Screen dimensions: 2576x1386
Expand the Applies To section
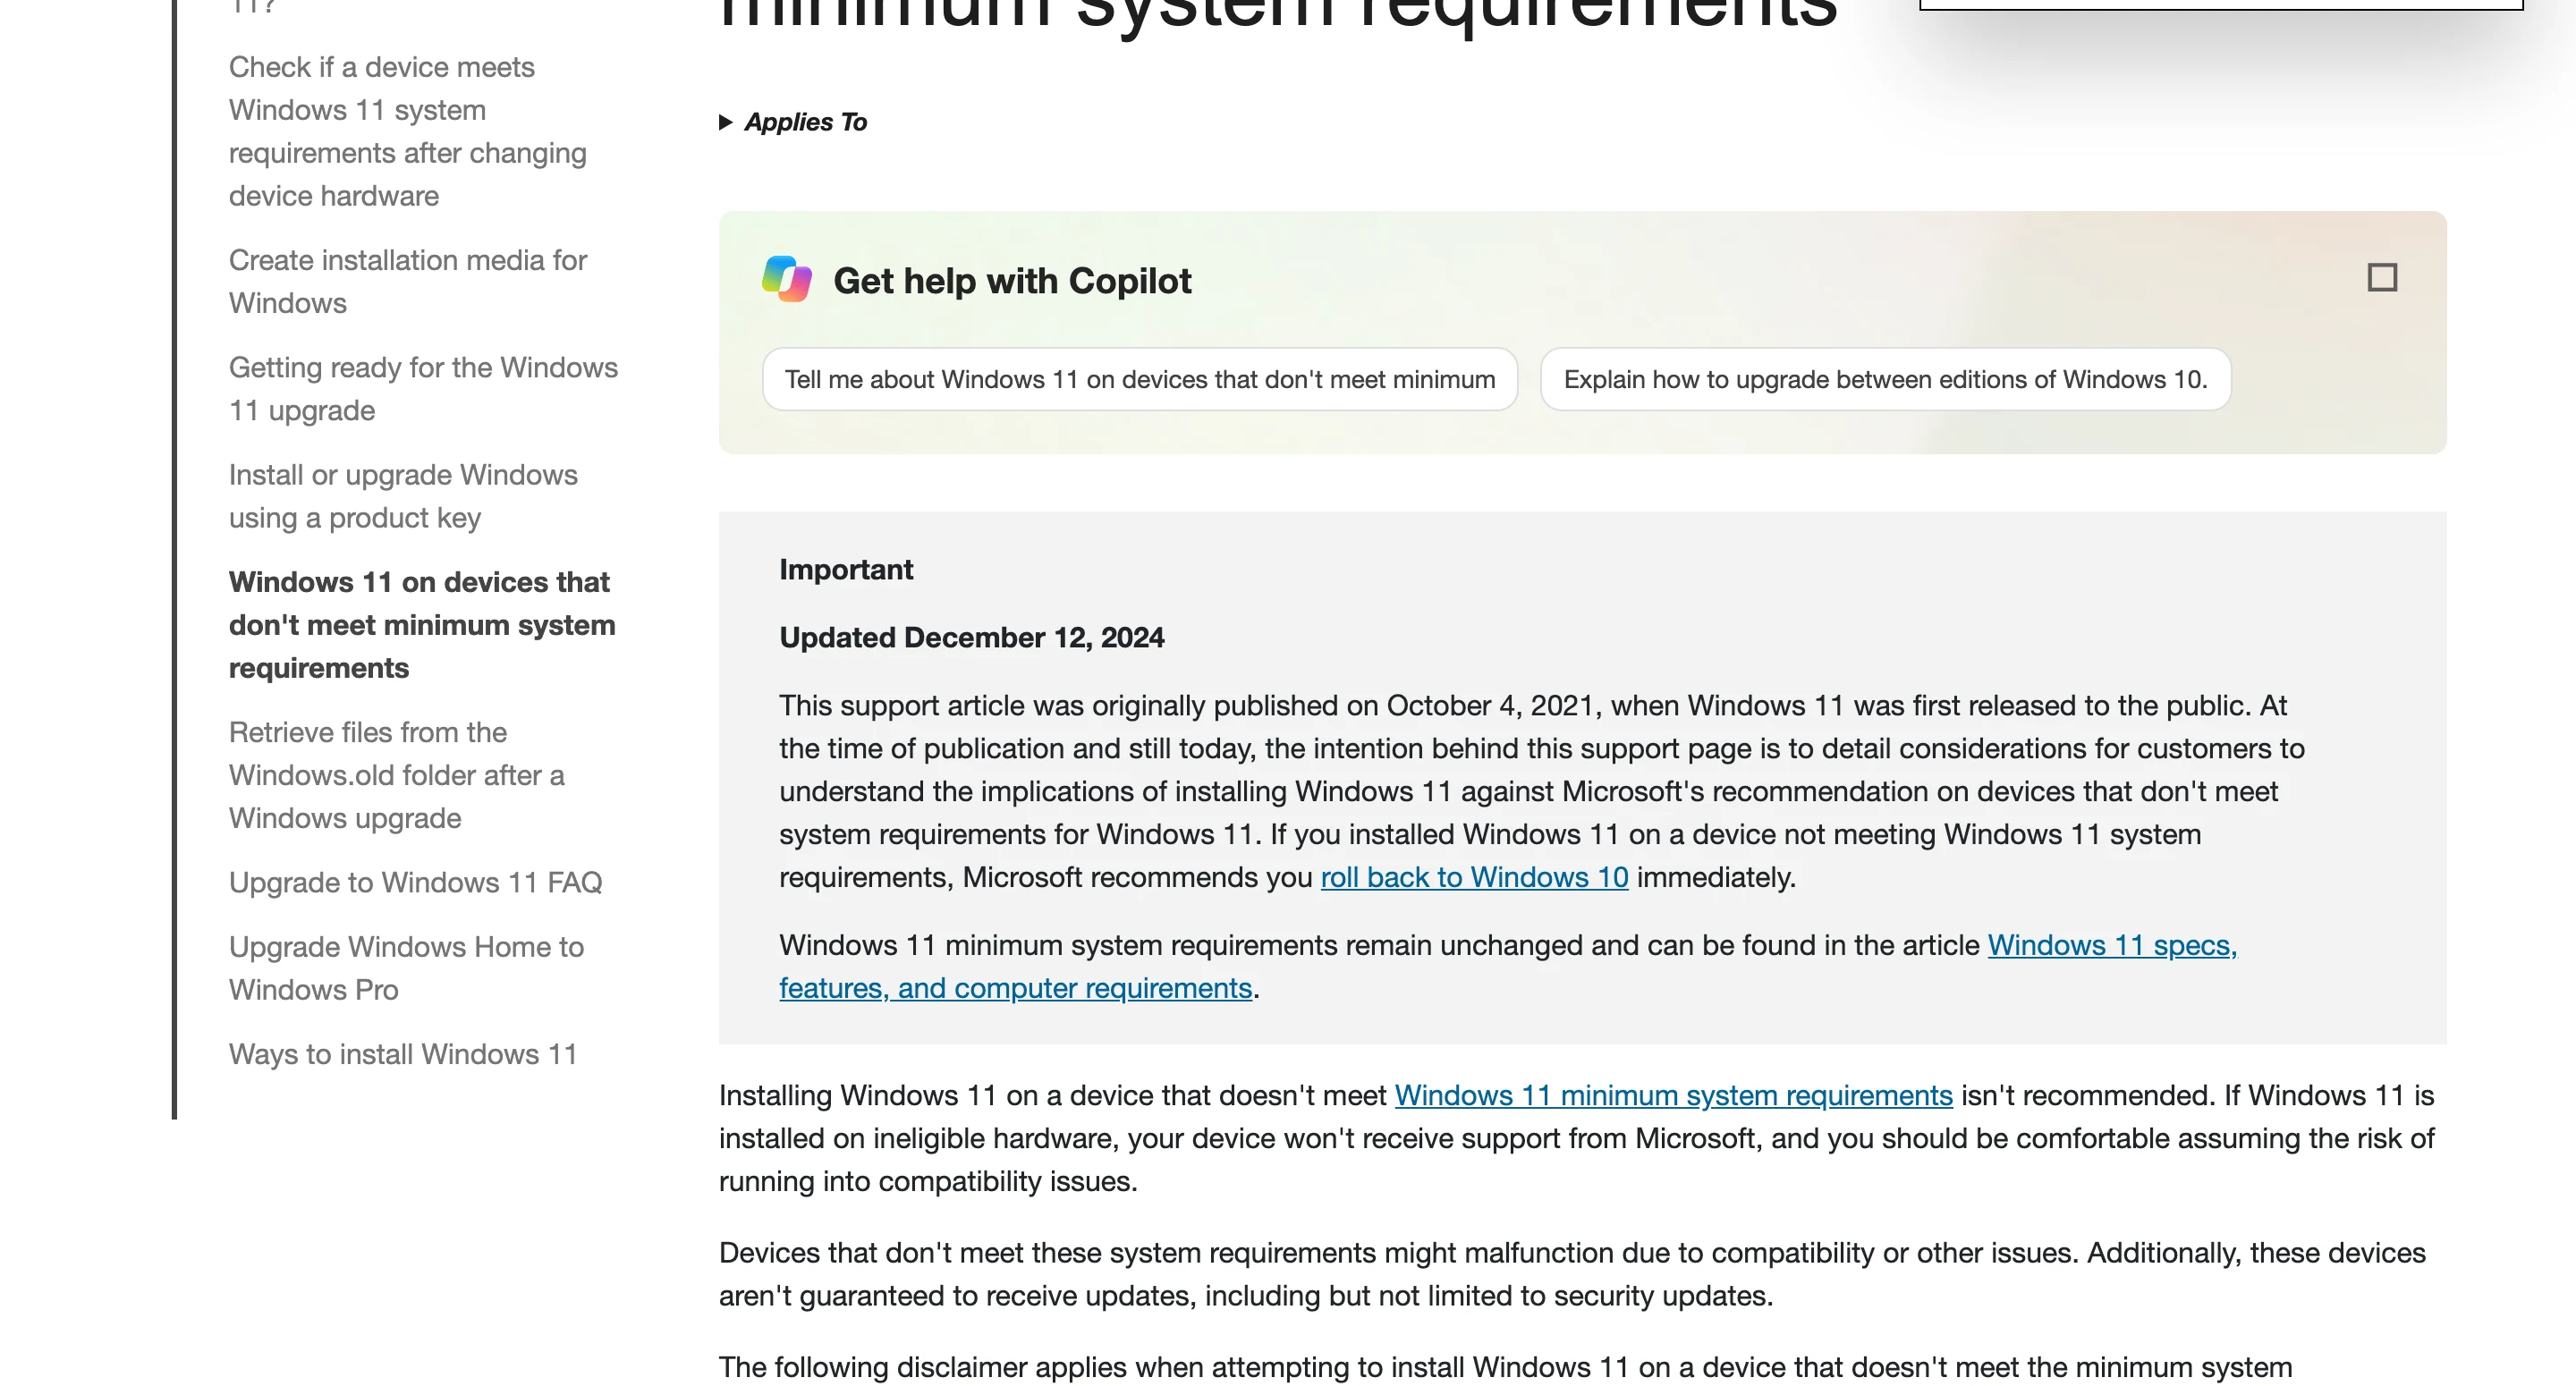(793, 122)
